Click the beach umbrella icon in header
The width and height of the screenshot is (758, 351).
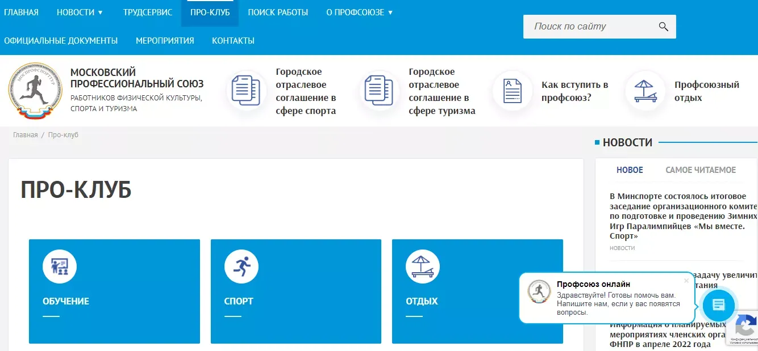pos(644,90)
